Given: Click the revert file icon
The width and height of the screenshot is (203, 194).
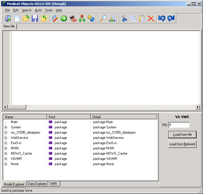Looking at the screenshot, I should tap(44, 18).
